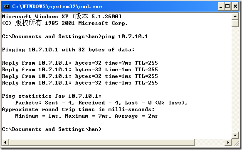
Task: Click the vertical scrollbar up arrow
Action: (x=235, y=16)
